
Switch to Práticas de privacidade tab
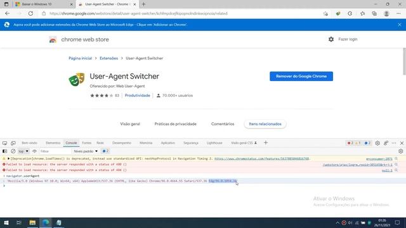[176, 124]
